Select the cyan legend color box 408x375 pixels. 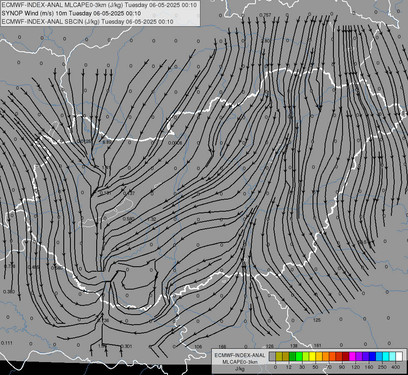click(385, 356)
